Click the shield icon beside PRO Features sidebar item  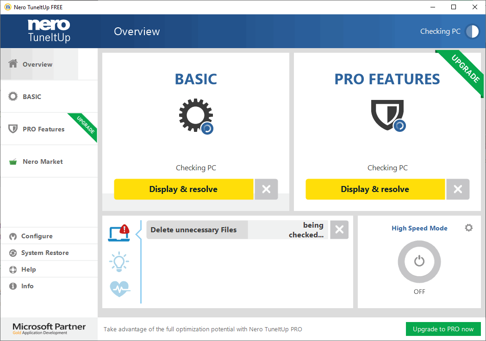pos(13,129)
